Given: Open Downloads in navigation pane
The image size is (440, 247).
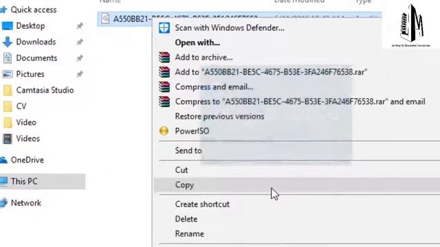Looking at the screenshot, I should pyautogui.click(x=36, y=42).
